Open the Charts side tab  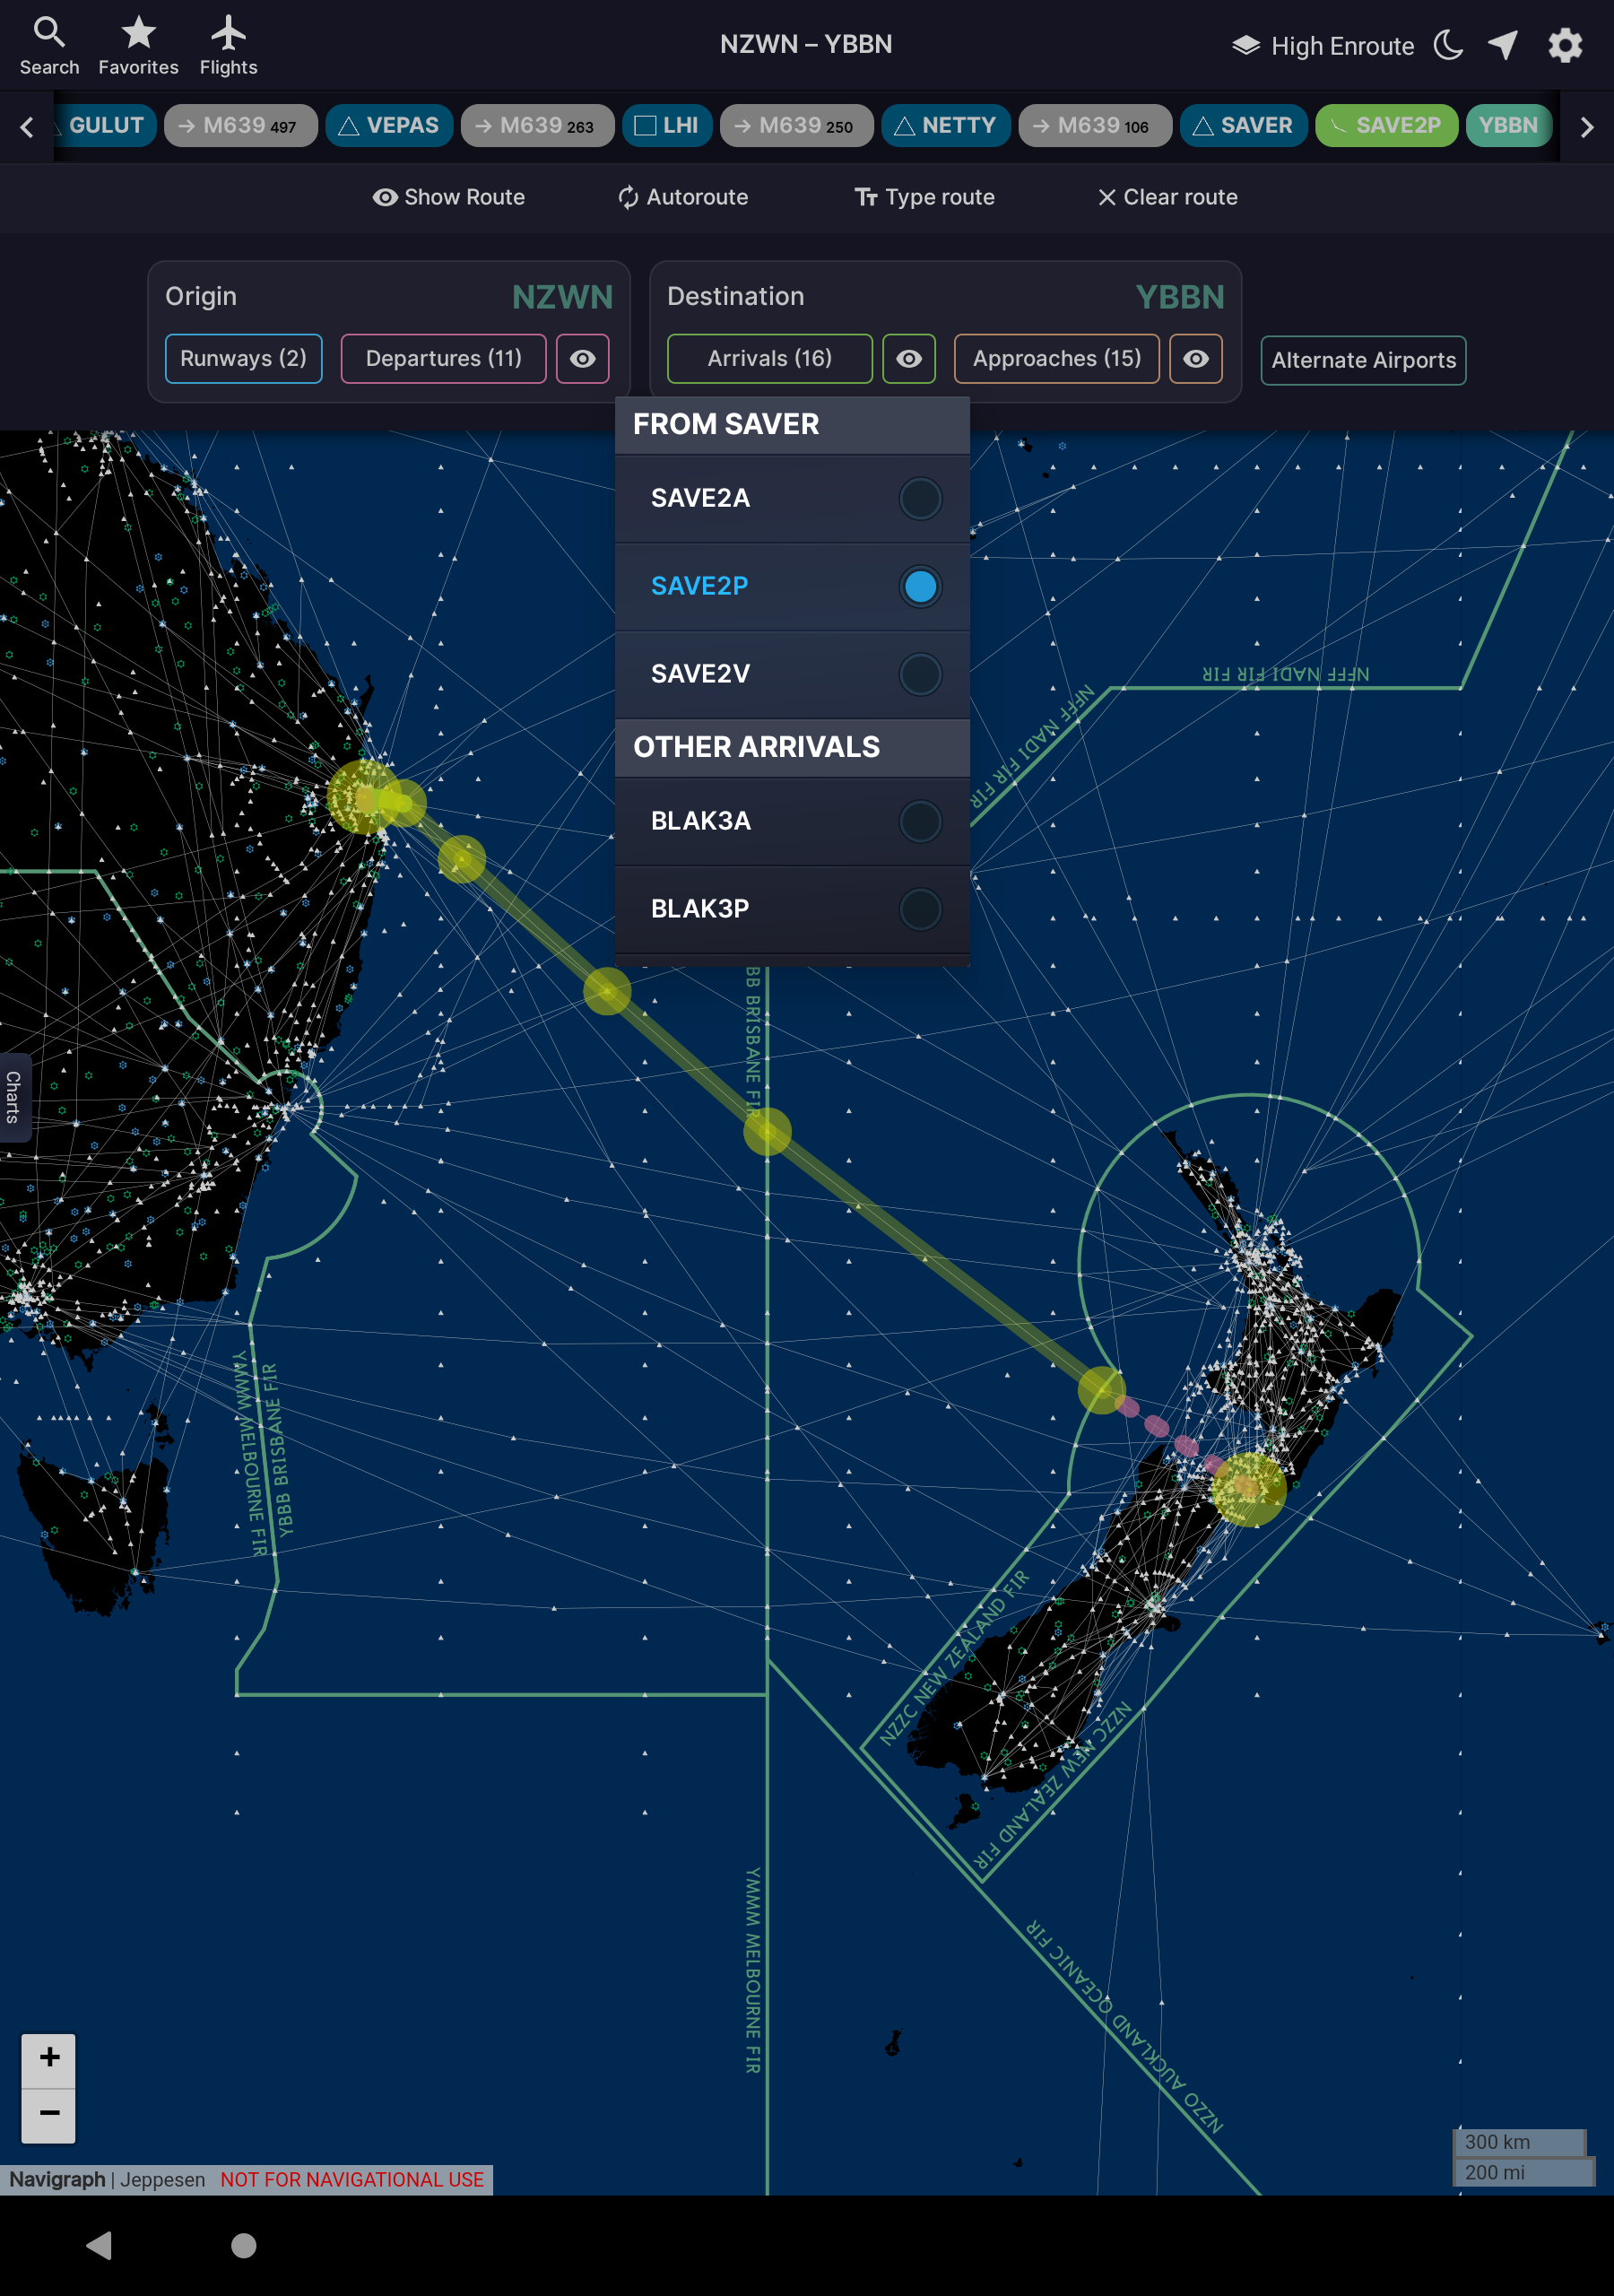point(14,1097)
